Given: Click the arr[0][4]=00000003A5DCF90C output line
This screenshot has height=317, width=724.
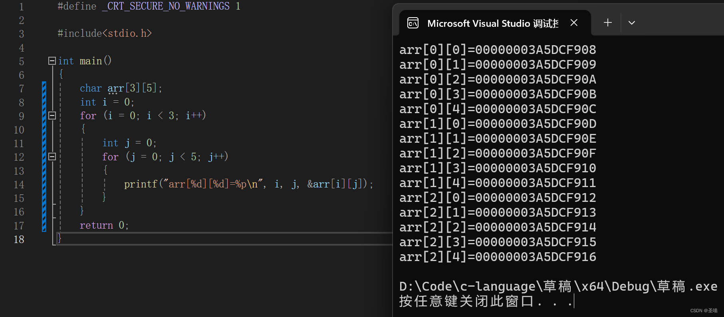Looking at the screenshot, I should tap(498, 109).
